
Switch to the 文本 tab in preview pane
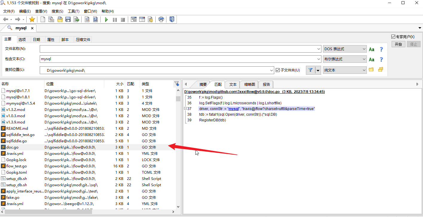click(233, 85)
